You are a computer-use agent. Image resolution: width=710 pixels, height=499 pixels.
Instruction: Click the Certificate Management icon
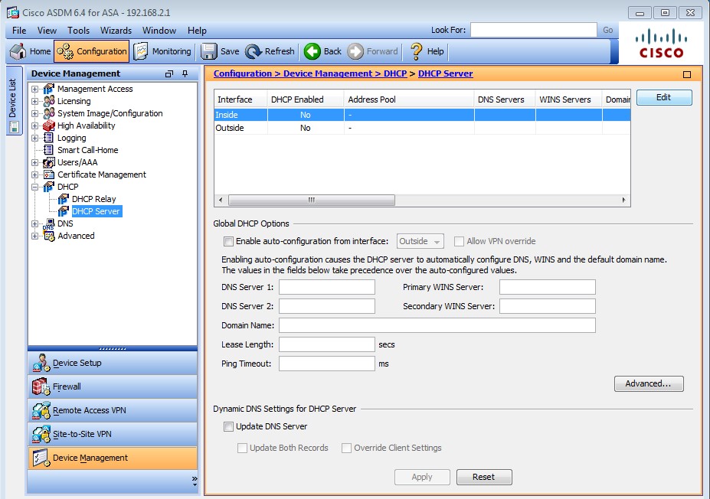[48, 174]
